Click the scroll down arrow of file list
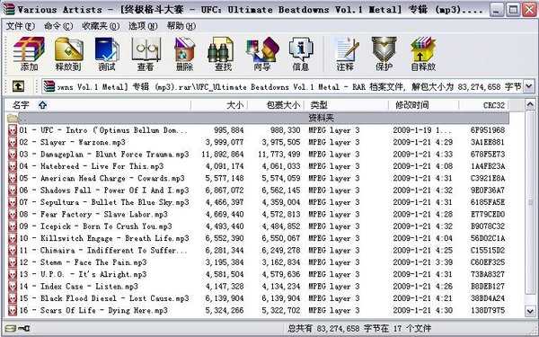The height and width of the screenshot is (337, 539). pyautogui.click(x=530, y=311)
